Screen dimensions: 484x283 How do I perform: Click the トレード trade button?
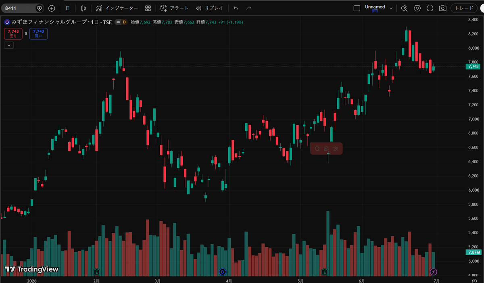click(464, 8)
